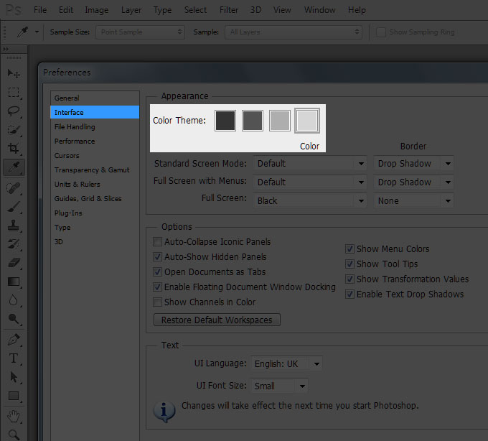Open Full Screen color dropdown set to Black
488x441 pixels.
[x=310, y=201]
